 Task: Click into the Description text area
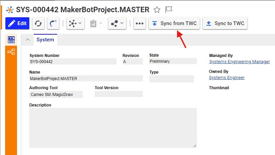[113, 128]
